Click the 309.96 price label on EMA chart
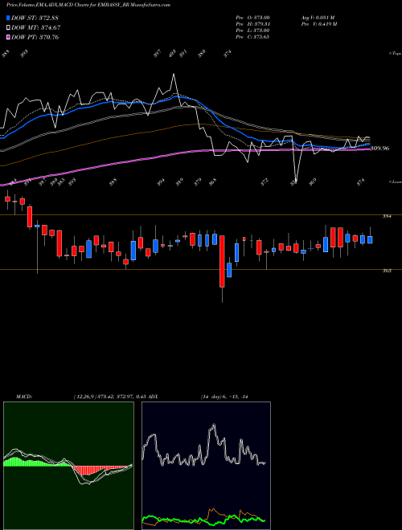Image resolution: width=402 pixels, height=530 pixels. (x=379, y=149)
